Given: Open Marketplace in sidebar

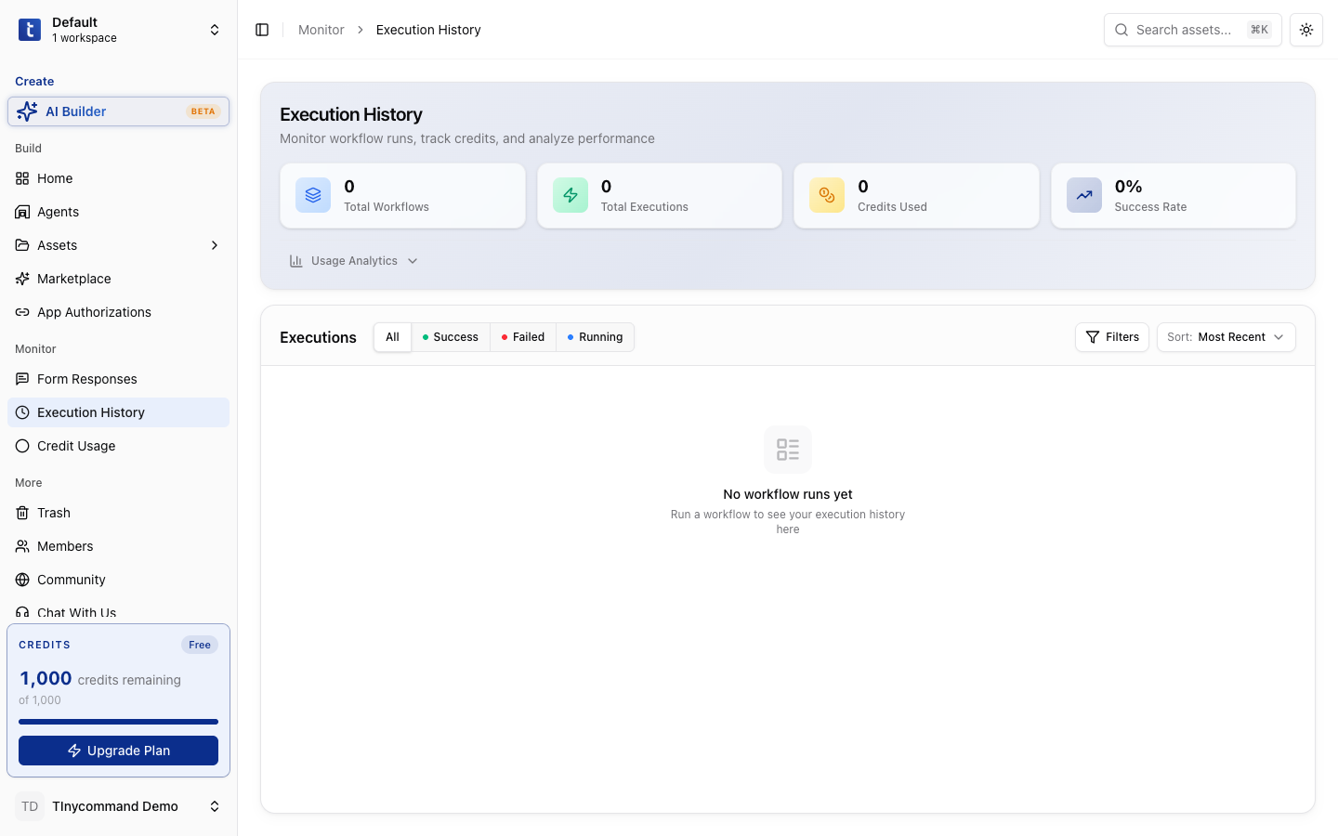Looking at the screenshot, I should click(x=118, y=279).
